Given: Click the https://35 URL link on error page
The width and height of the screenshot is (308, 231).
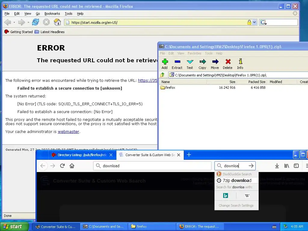Looking at the screenshot, I should coord(147,80).
